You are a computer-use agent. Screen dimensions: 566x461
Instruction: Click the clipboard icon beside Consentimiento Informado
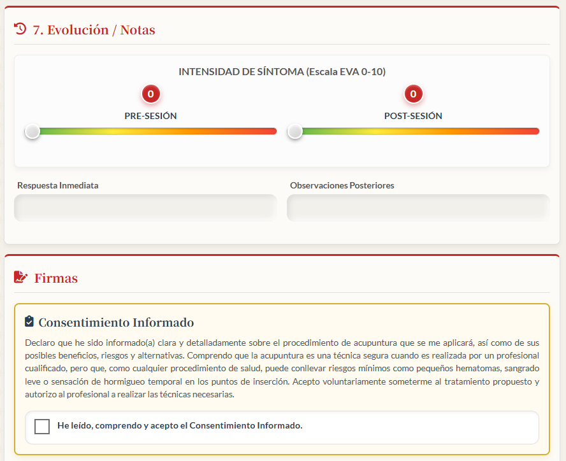[29, 321]
